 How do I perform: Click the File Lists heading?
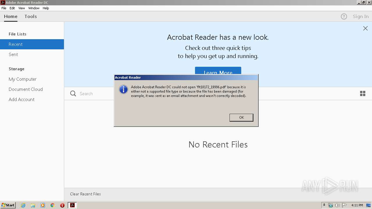pyautogui.click(x=17, y=34)
